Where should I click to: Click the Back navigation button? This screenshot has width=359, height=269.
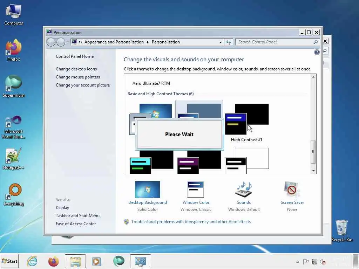51,42
